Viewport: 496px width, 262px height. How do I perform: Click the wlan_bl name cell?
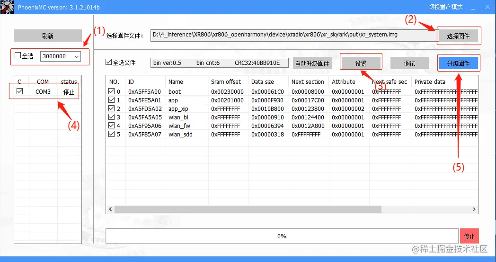point(178,117)
